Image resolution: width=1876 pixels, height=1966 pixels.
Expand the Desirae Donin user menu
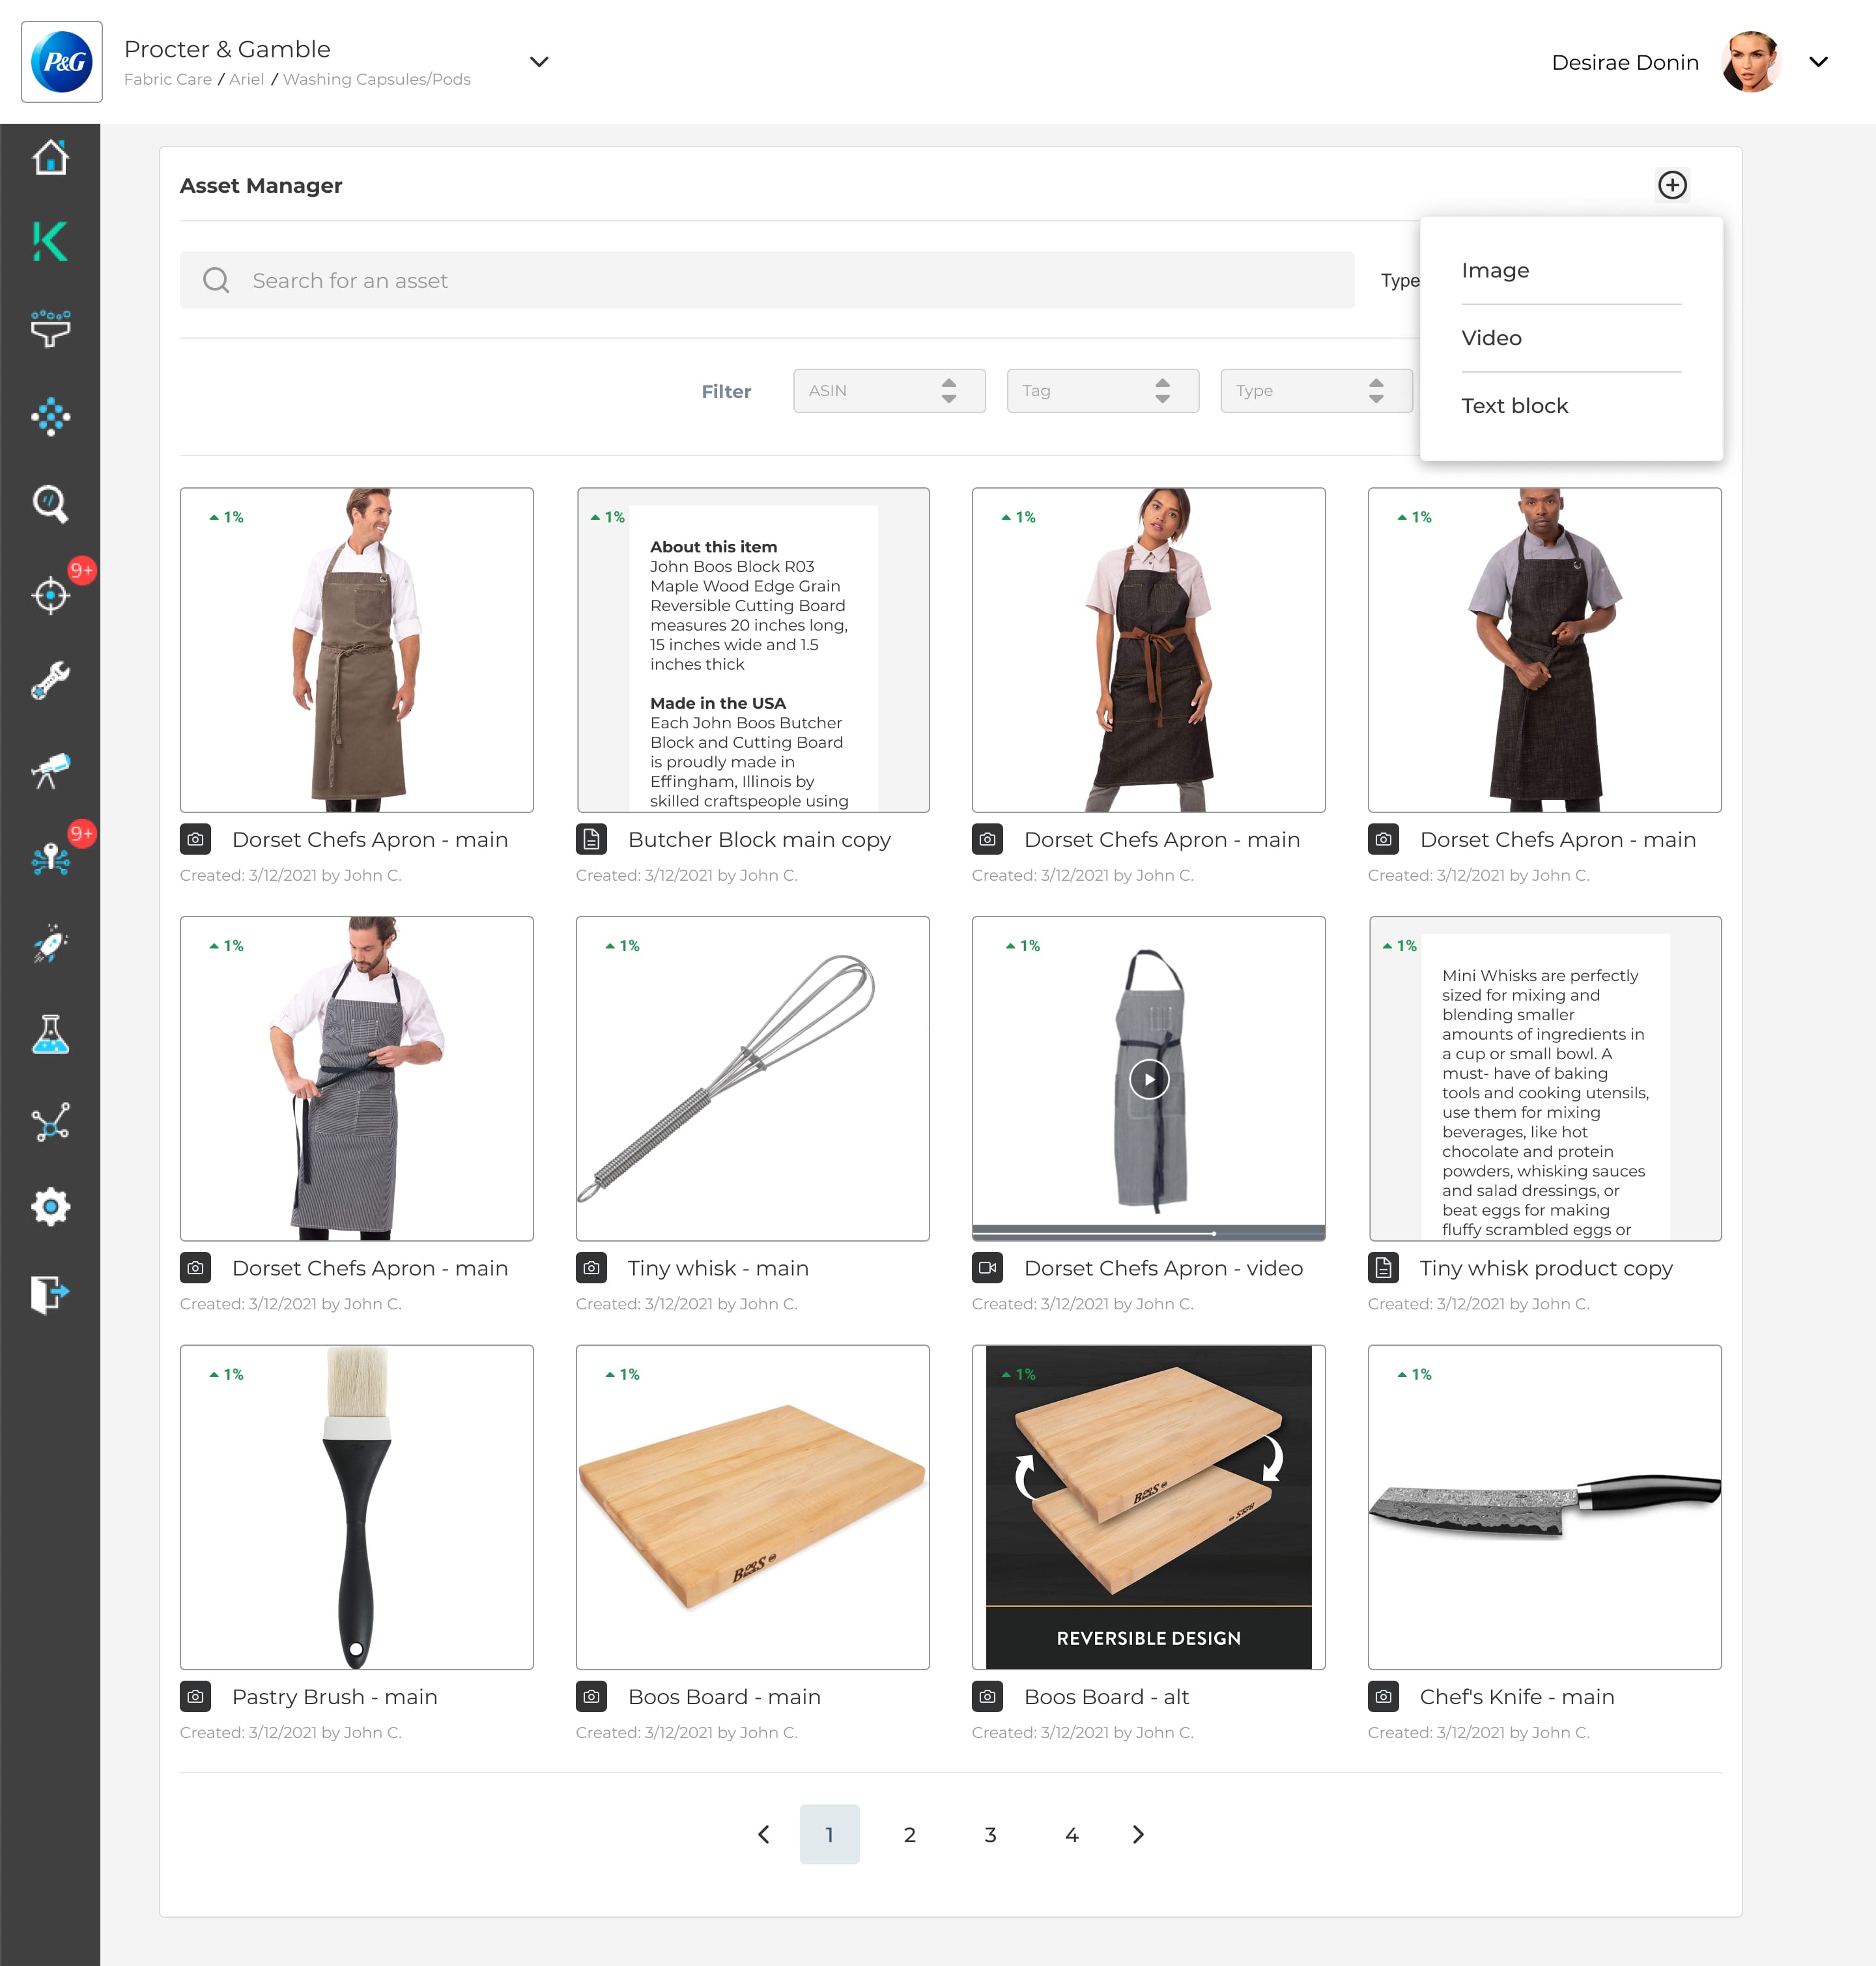click(x=1818, y=62)
